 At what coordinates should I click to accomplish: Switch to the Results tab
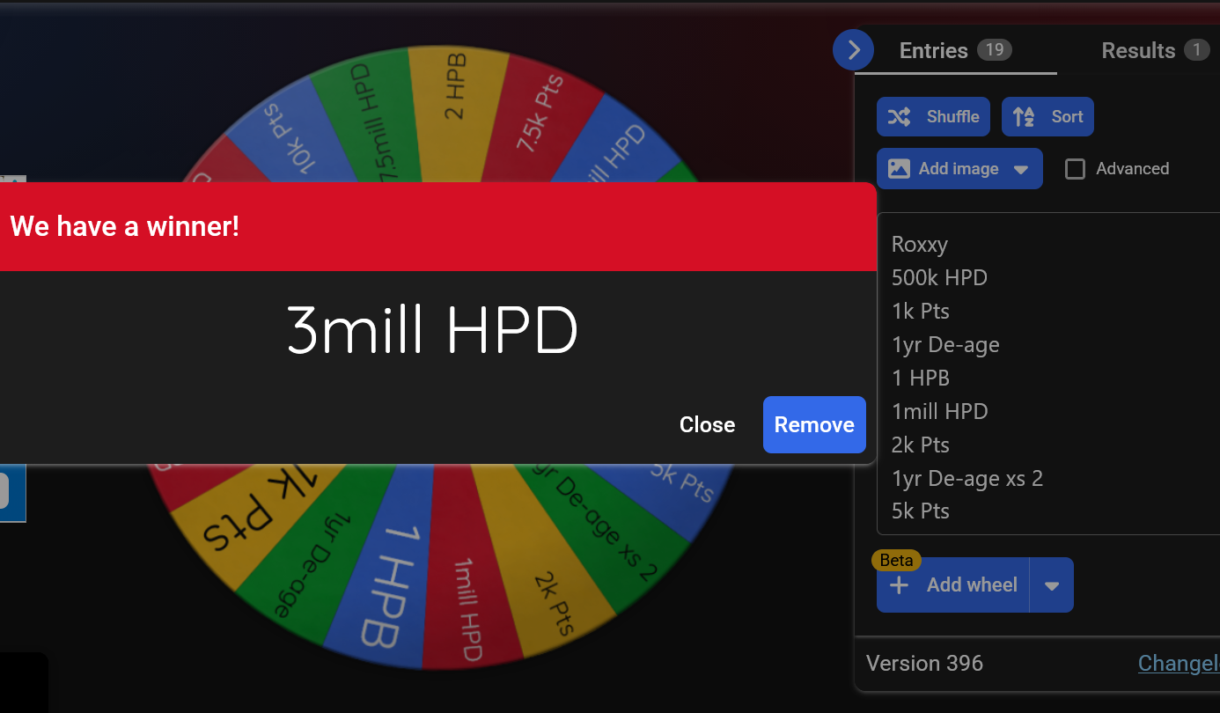(1155, 50)
